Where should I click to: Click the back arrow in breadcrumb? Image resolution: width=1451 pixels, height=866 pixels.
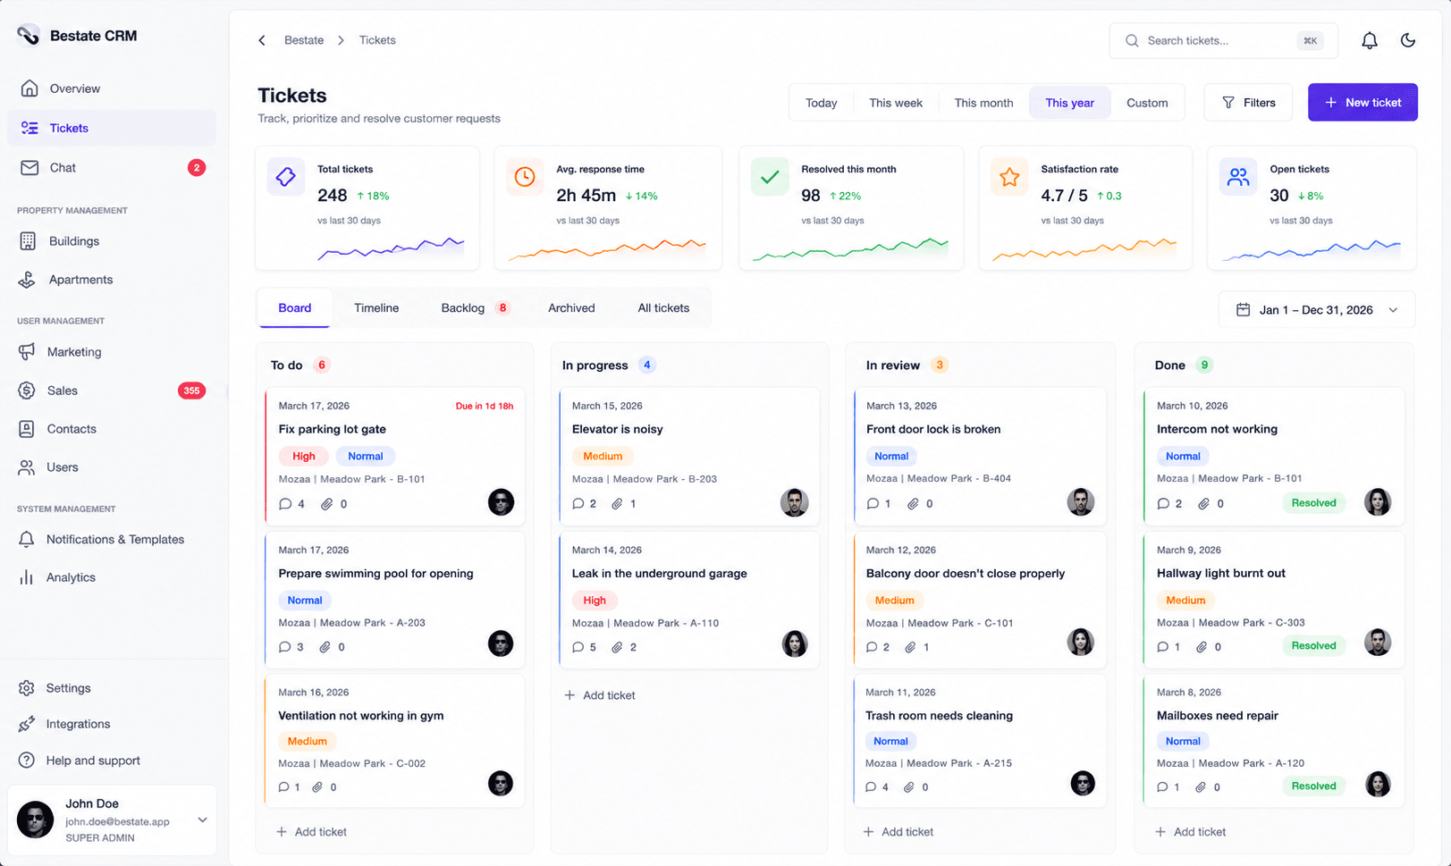(x=262, y=40)
